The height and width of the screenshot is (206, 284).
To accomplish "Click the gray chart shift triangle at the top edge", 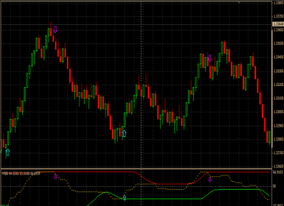I will [x=239, y=3].
